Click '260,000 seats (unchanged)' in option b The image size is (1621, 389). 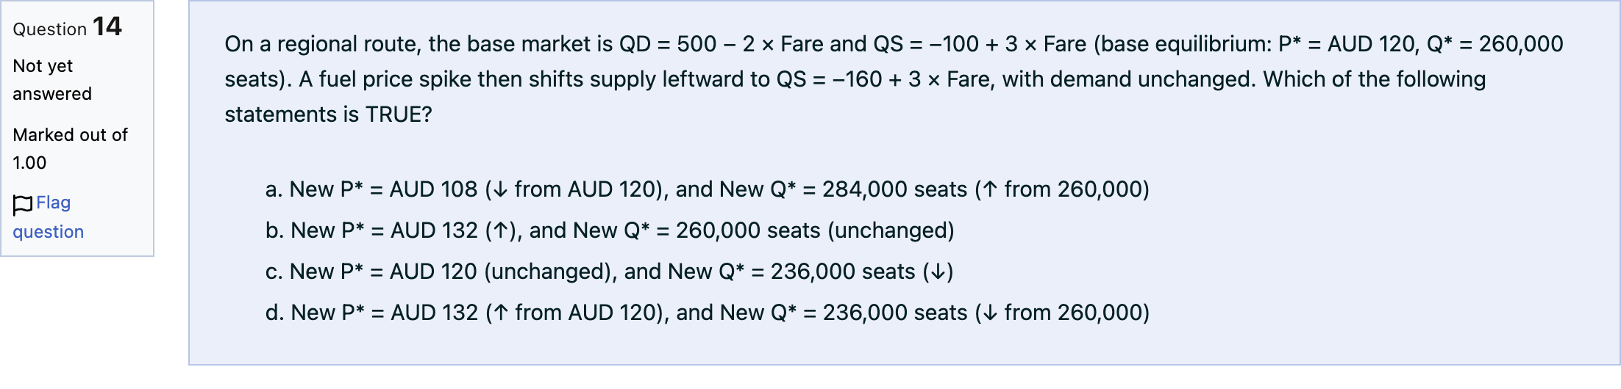tap(815, 230)
